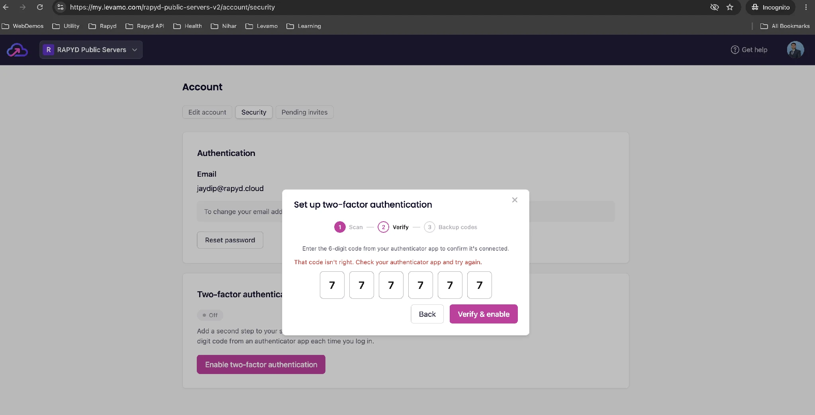Open the Rapyd API bookmark folder

[145, 26]
